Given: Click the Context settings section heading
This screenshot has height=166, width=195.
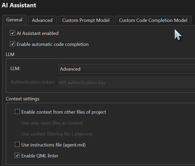Looking at the screenshot, I should (22, 99).
